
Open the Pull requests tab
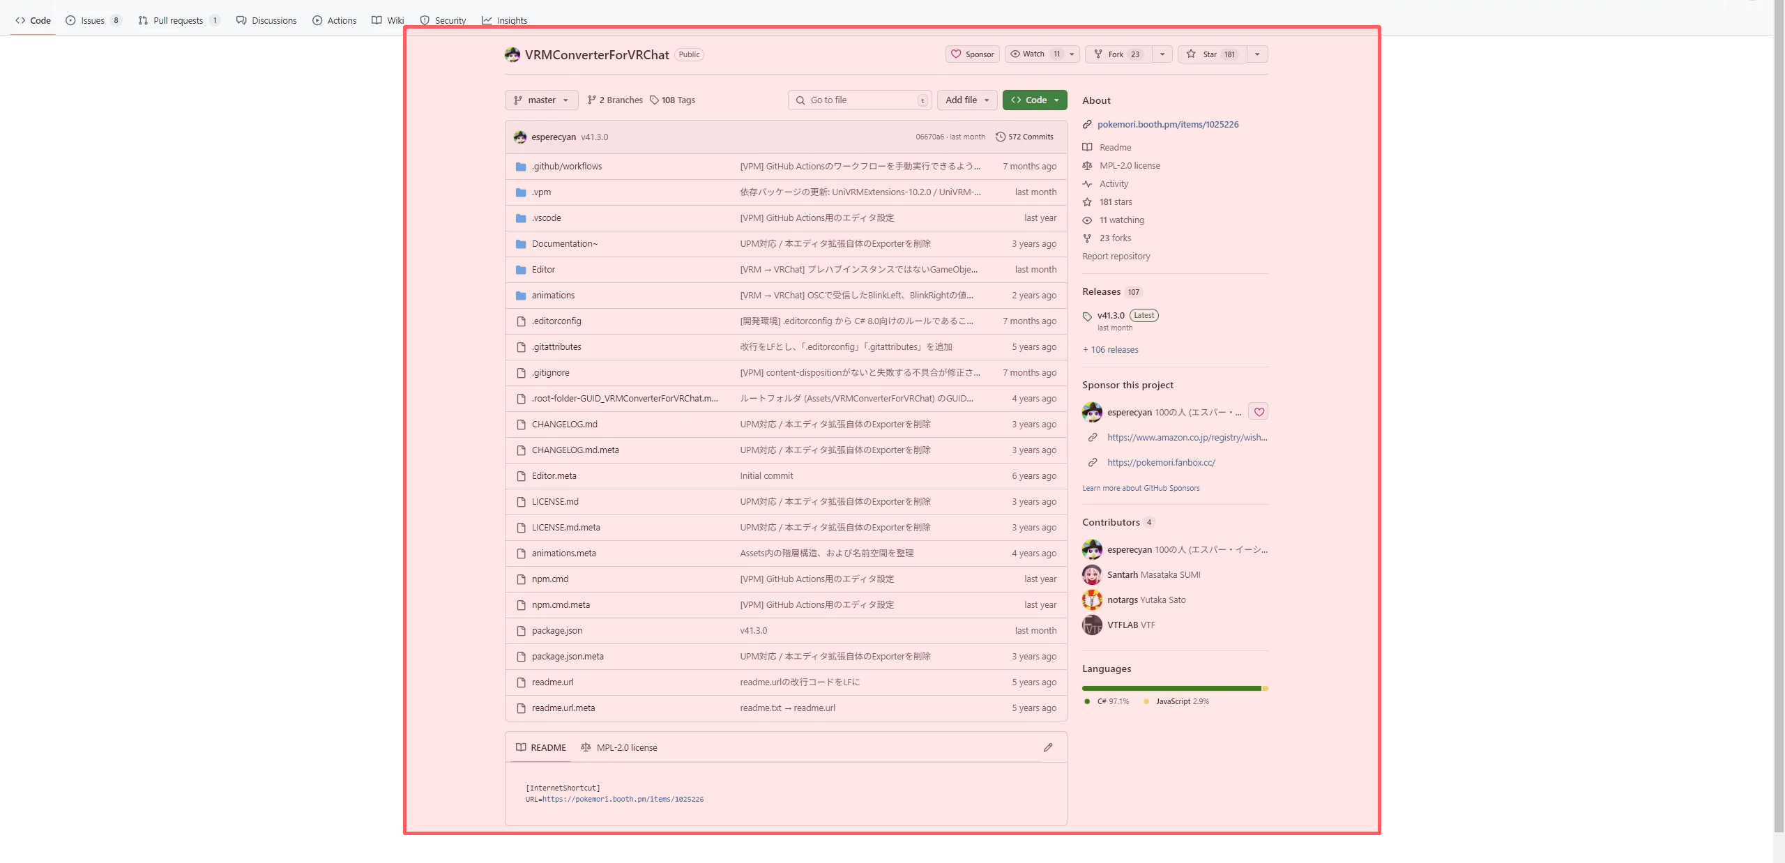178,20
